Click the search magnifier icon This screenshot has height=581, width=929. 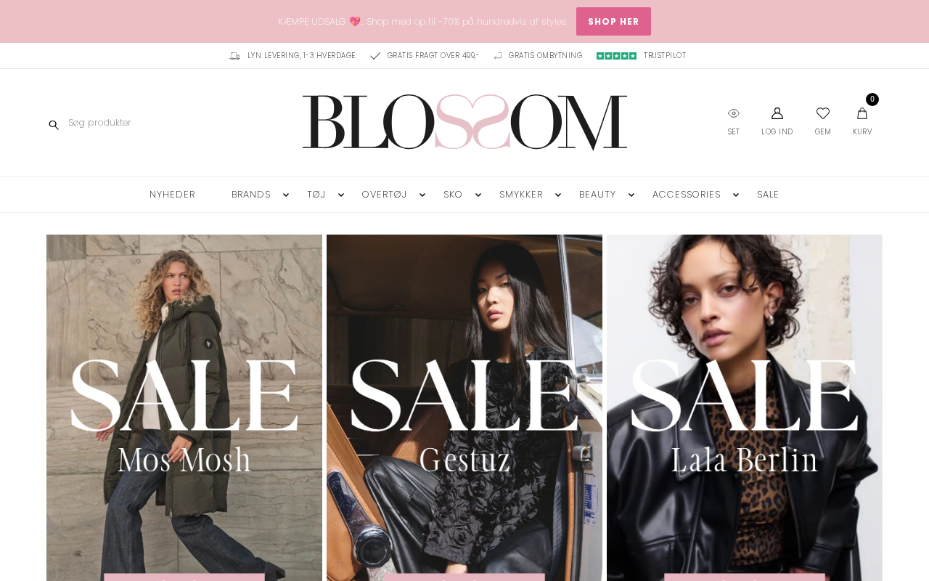(x=54, y=125)
